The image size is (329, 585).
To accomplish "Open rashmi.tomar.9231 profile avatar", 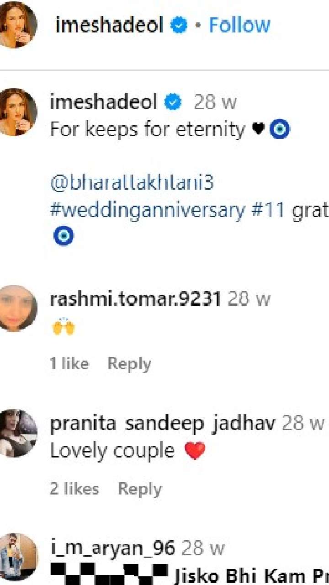I will coord(18,308).
